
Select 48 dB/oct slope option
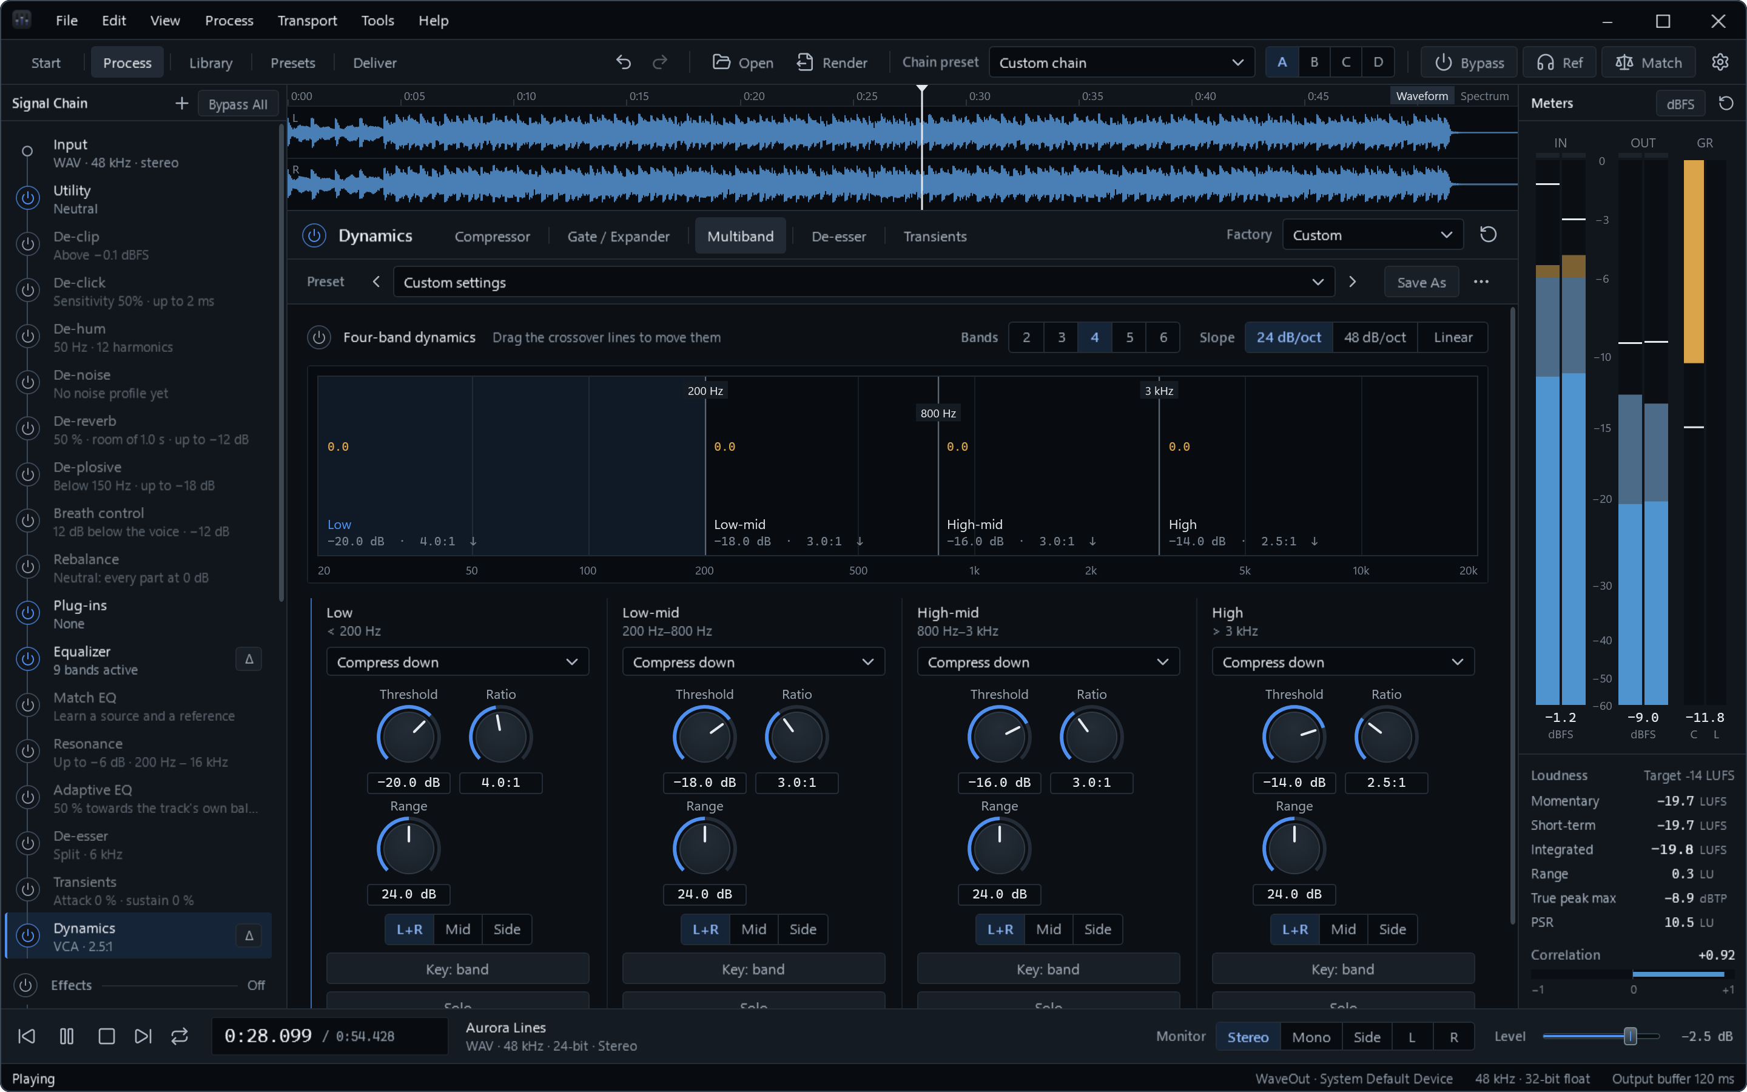[1375, 337]
